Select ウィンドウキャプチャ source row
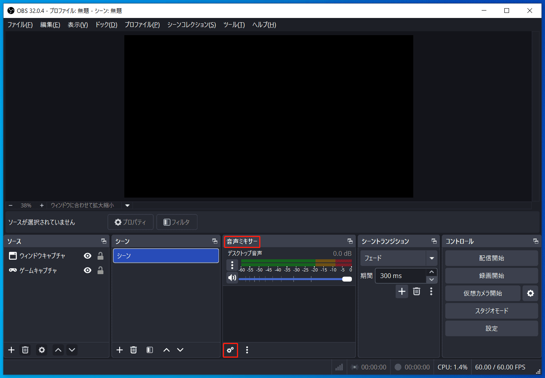 coord(57,256)
